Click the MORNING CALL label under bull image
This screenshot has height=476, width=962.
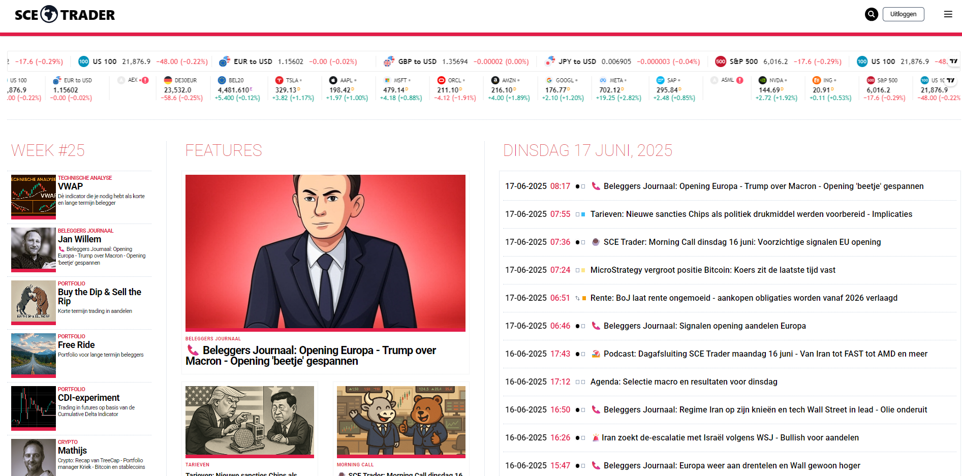[x=355, y=465]
